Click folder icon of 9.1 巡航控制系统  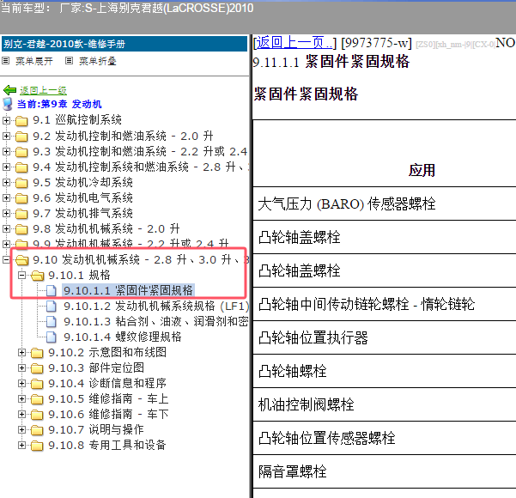pos(21,120)
